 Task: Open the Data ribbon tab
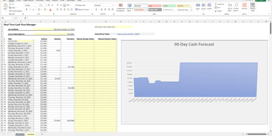(x=48, y=0)
